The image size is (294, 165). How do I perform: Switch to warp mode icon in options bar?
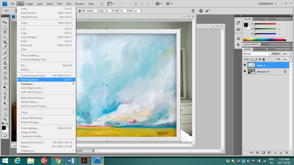[x=193, y=11]
